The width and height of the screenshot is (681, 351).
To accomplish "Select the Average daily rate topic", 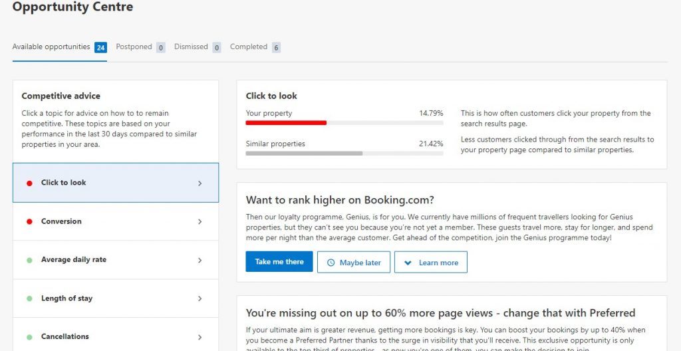I will tap(116, 260).
